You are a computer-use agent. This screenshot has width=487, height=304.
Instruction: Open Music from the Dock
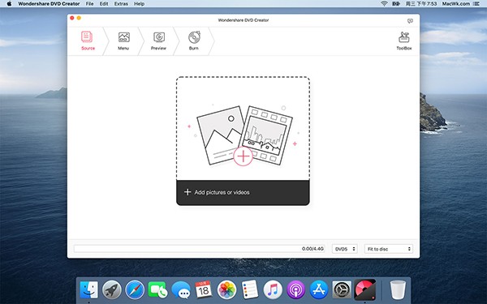[x=273, y=290]
